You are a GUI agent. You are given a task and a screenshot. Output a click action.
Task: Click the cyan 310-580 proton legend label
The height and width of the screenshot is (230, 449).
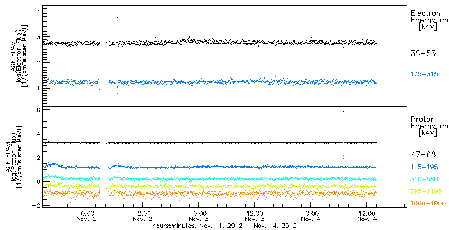click(x=424, y=180)
